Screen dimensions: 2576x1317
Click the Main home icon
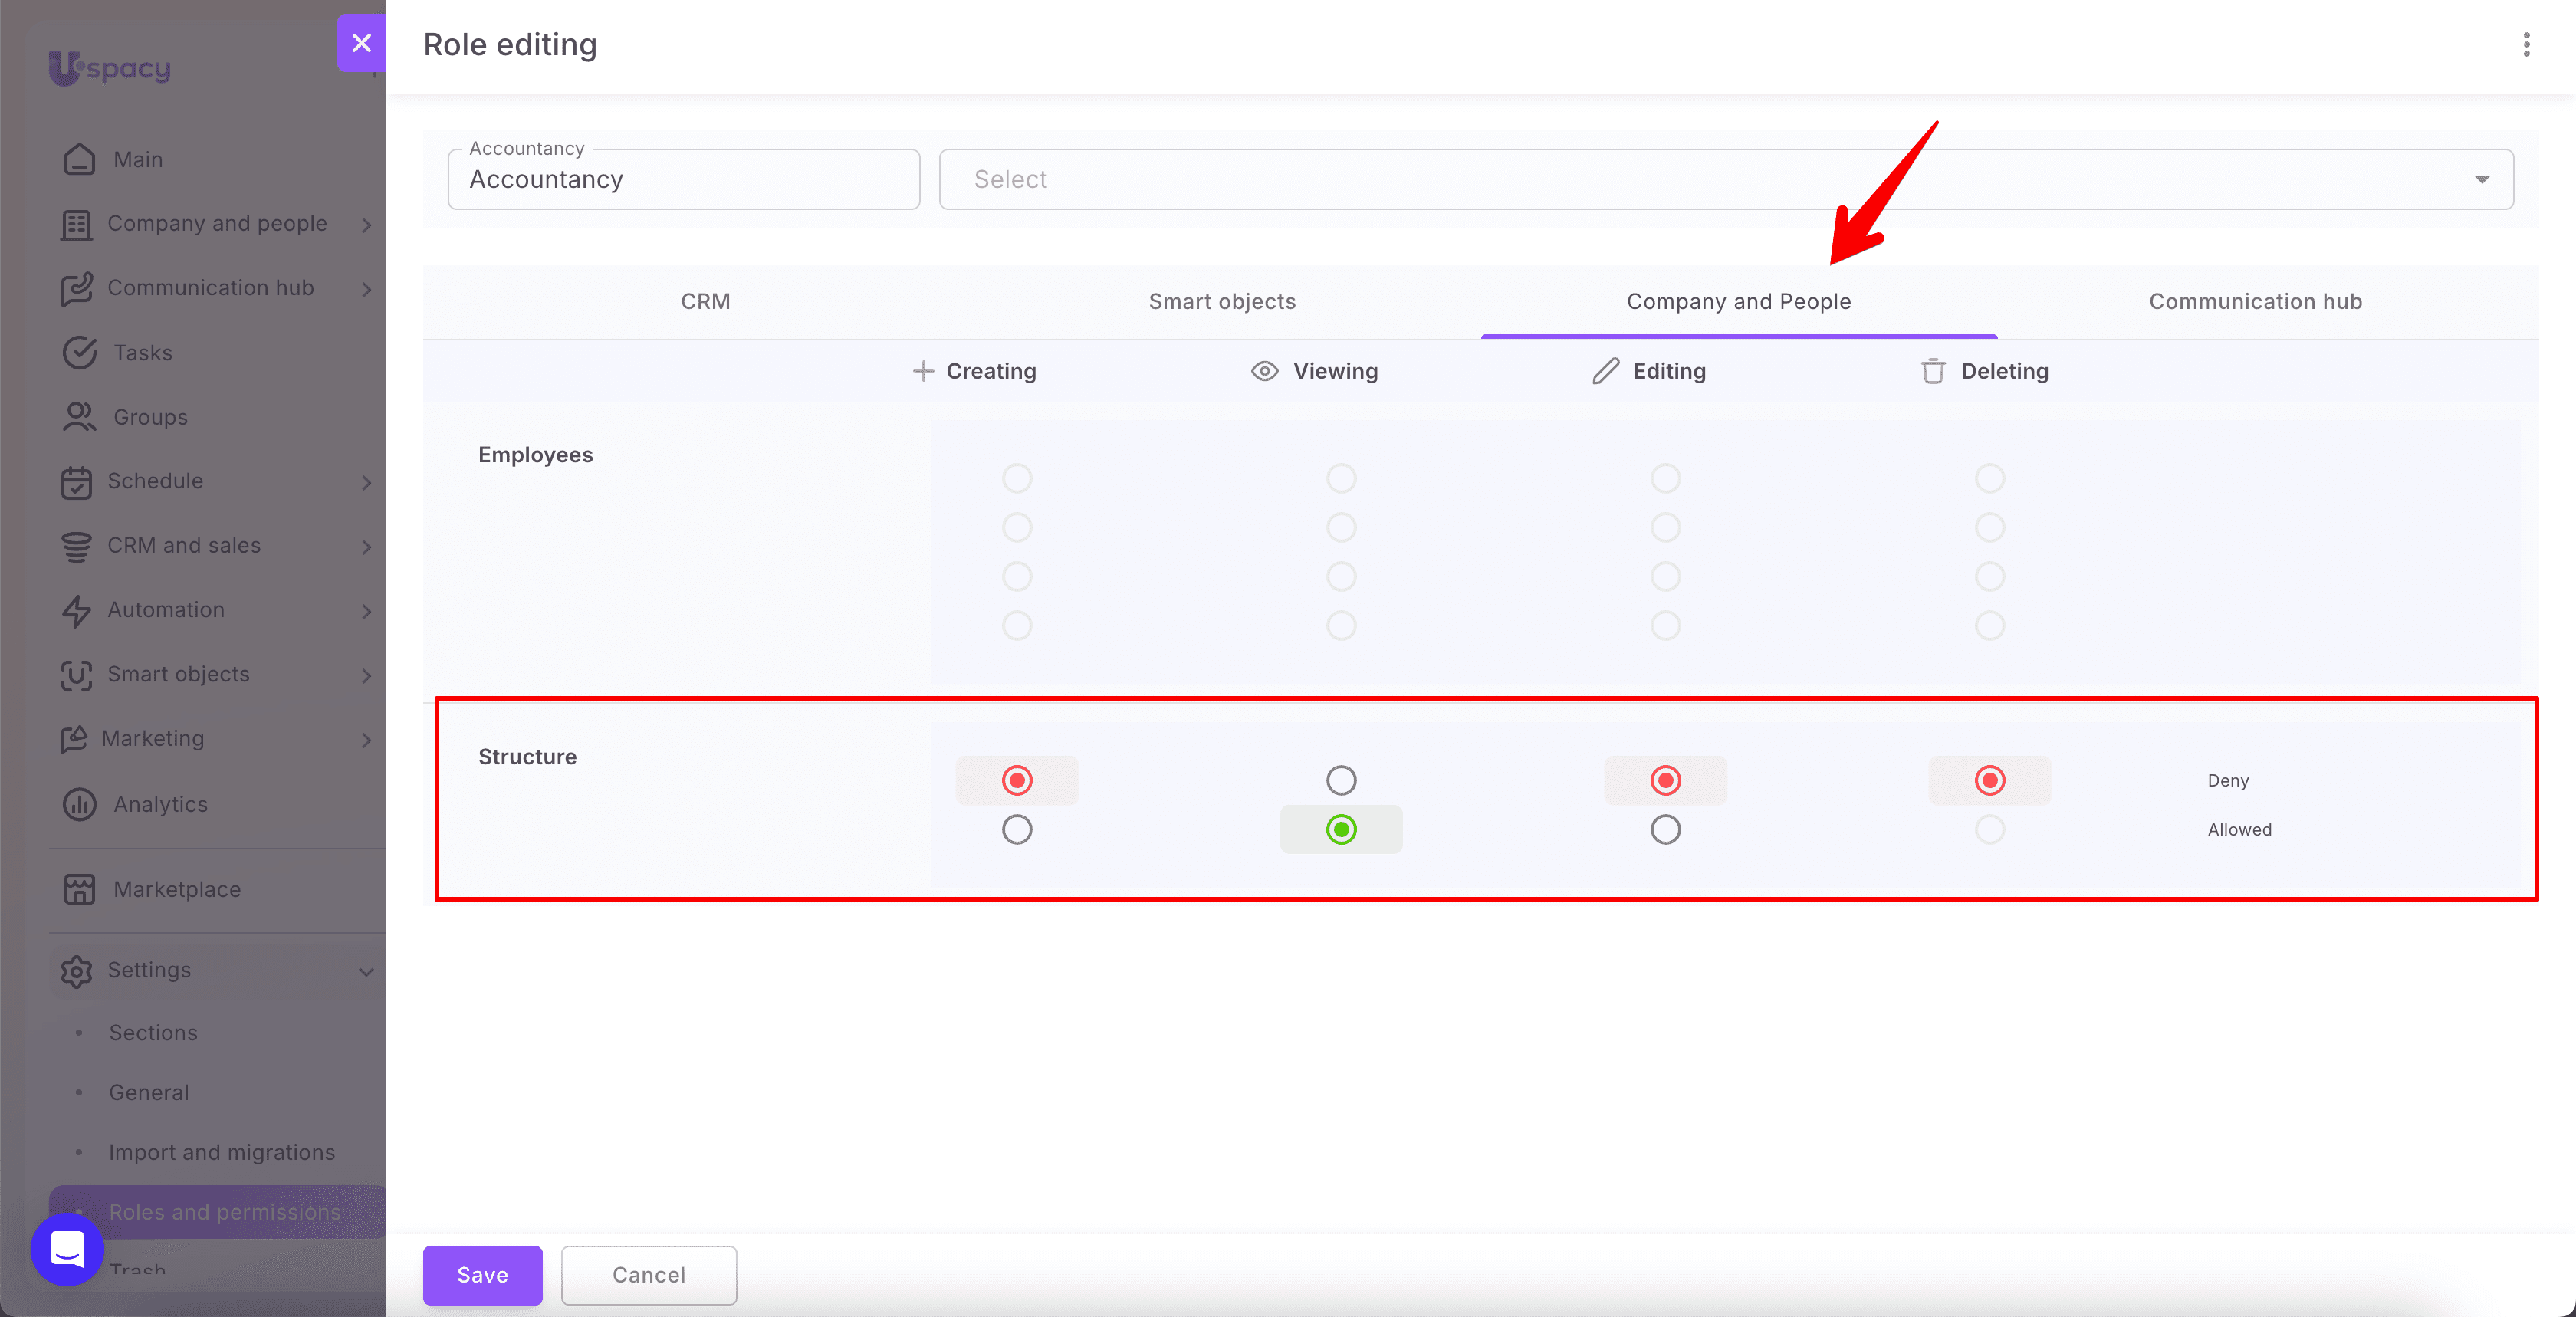[x=79, y=159]
